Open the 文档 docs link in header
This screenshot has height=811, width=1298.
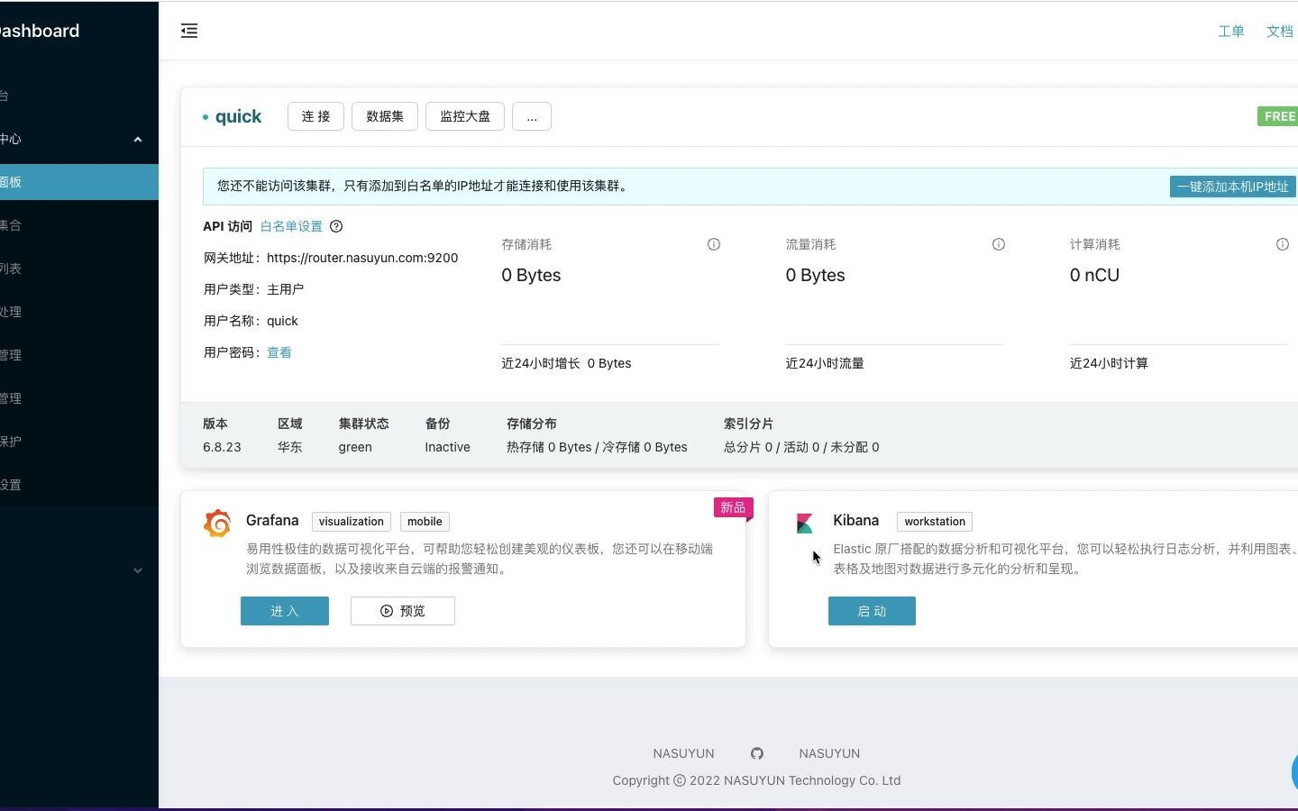point(1280,32)
